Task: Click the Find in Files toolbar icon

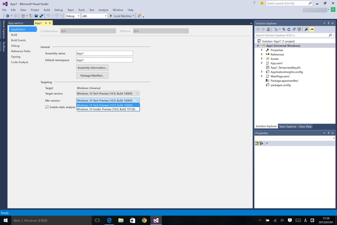Action: click(x=139, y=16)
